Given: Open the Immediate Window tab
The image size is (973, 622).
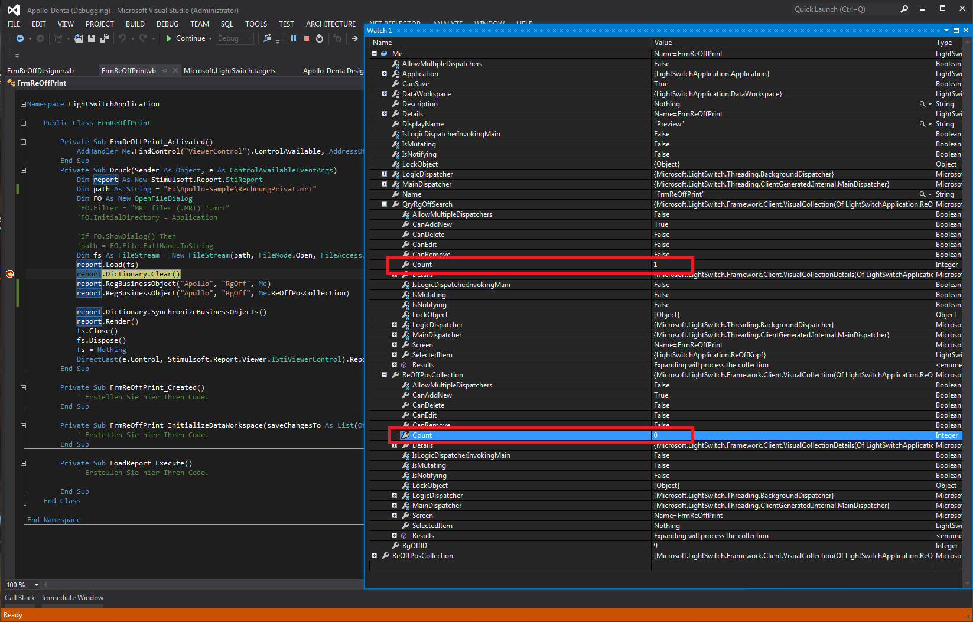Looking at the screenshot, I should 73,598.
